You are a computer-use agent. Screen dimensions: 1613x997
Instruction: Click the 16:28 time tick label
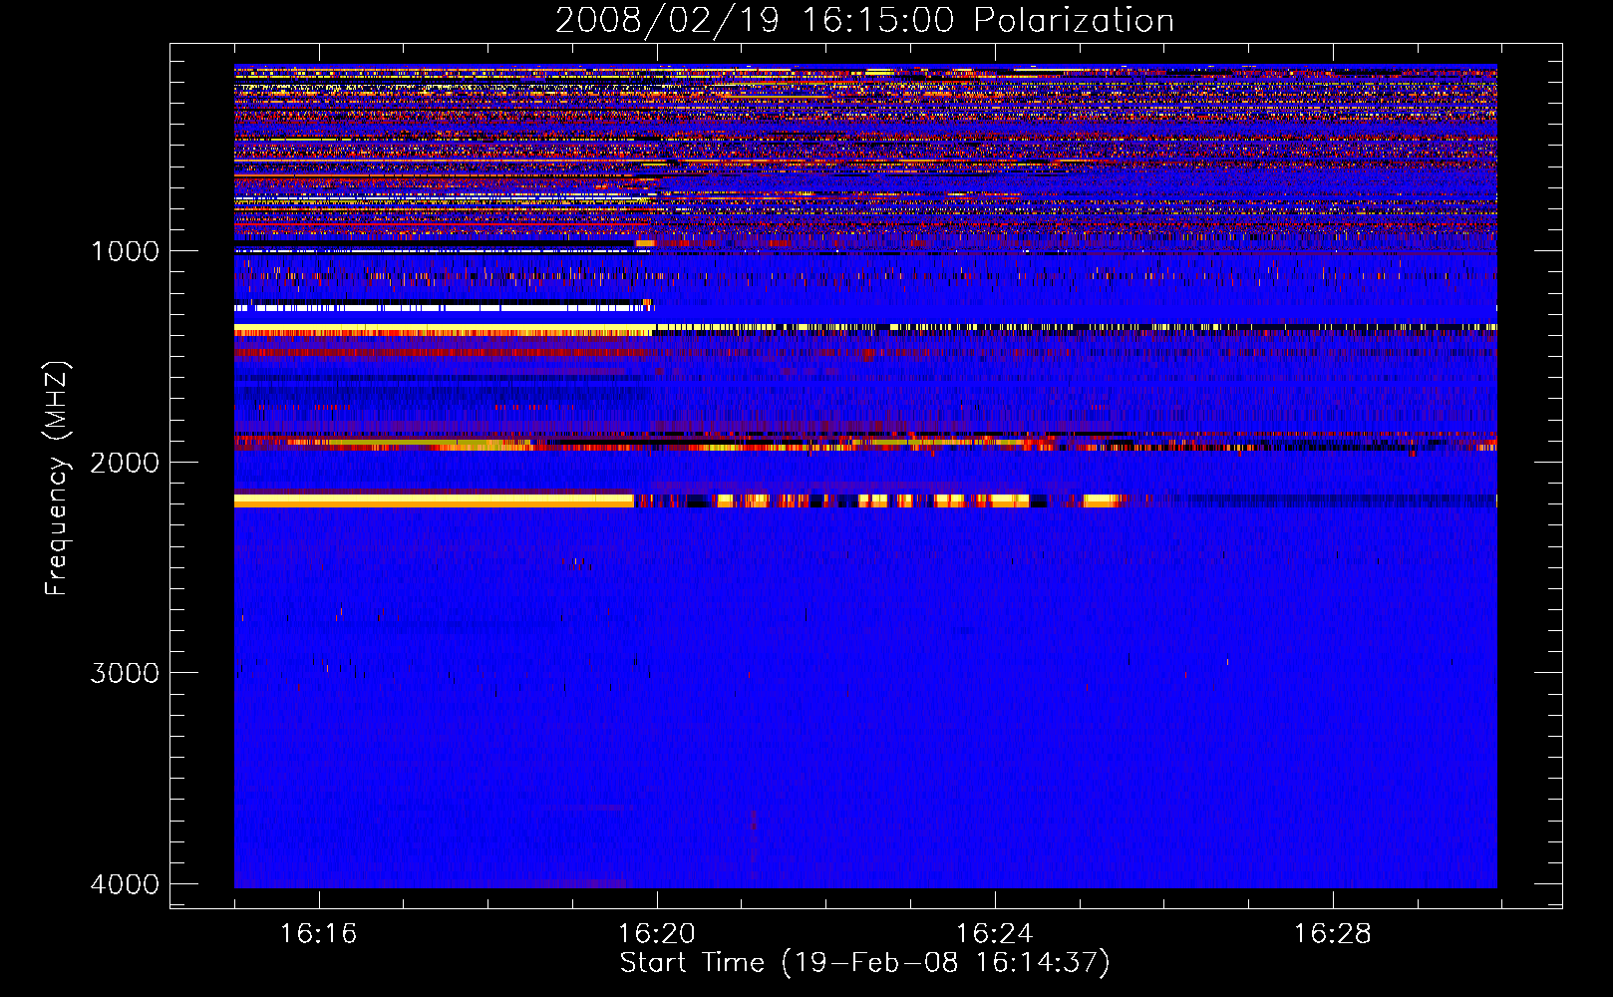point(1332,934)
